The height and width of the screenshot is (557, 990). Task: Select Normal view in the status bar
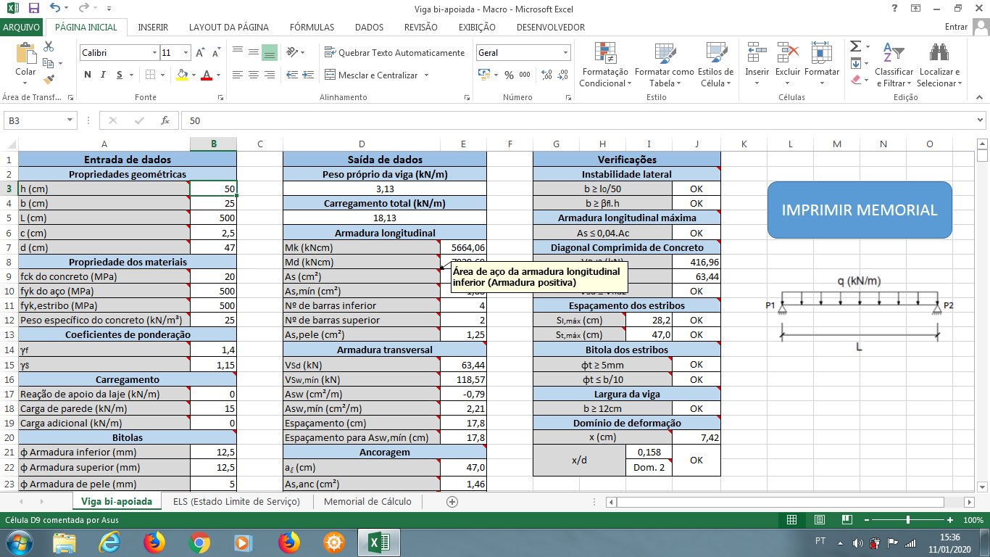click(792, 520)
